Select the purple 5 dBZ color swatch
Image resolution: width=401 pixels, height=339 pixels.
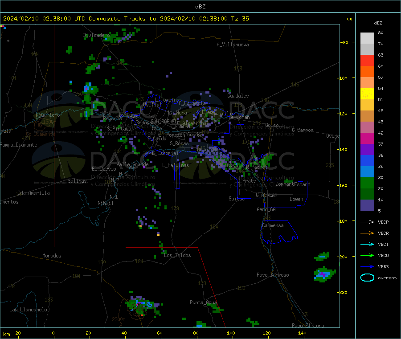coord(367,205)
